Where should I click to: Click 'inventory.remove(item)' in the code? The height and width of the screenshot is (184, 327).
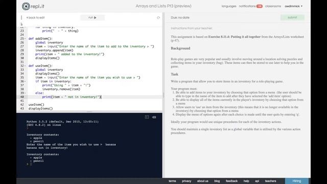tap(61, 89)
